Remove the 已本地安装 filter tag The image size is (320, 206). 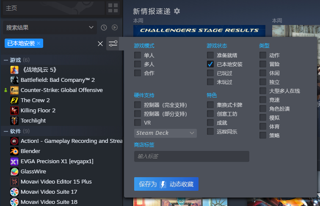[39, 43]
